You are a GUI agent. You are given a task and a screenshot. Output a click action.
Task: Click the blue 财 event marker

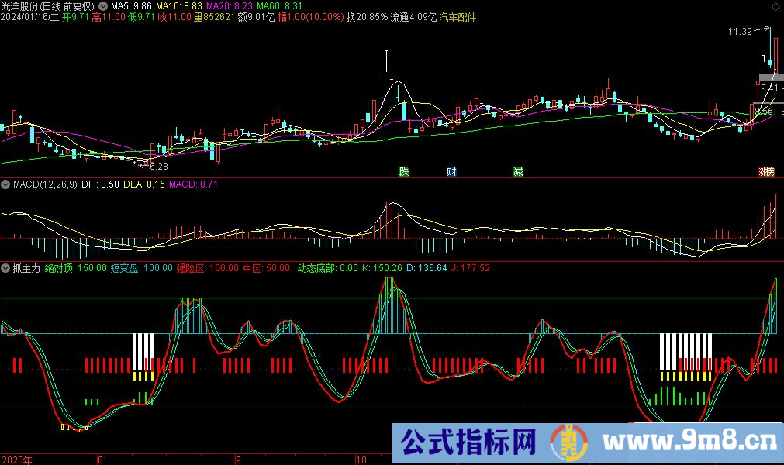[x=451, y=172]
